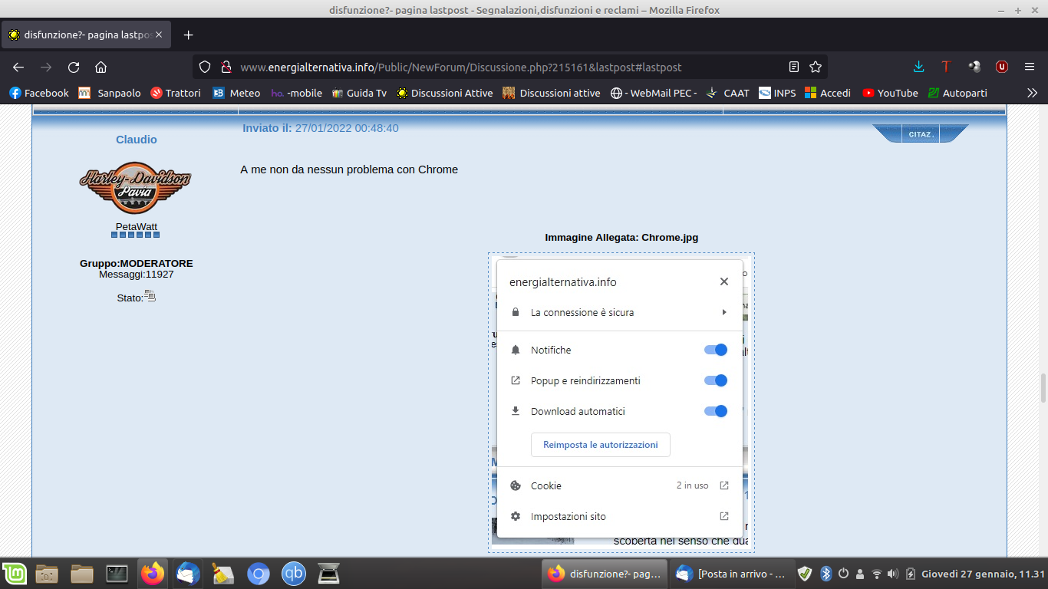
Task: Launch Thunderbird from the panel launcher
Action: pyautogui.click(x=188, y=573)
